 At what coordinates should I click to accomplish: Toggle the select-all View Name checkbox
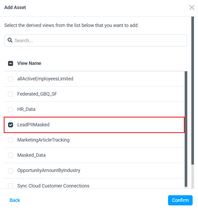point(11,64)
